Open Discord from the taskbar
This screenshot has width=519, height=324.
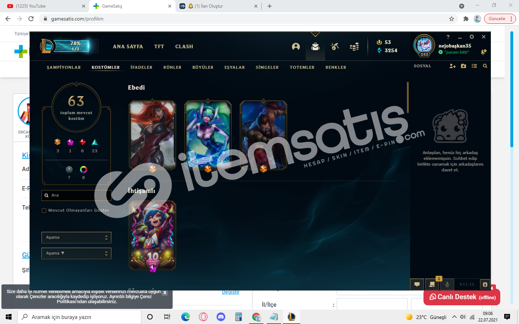[221, 317]
